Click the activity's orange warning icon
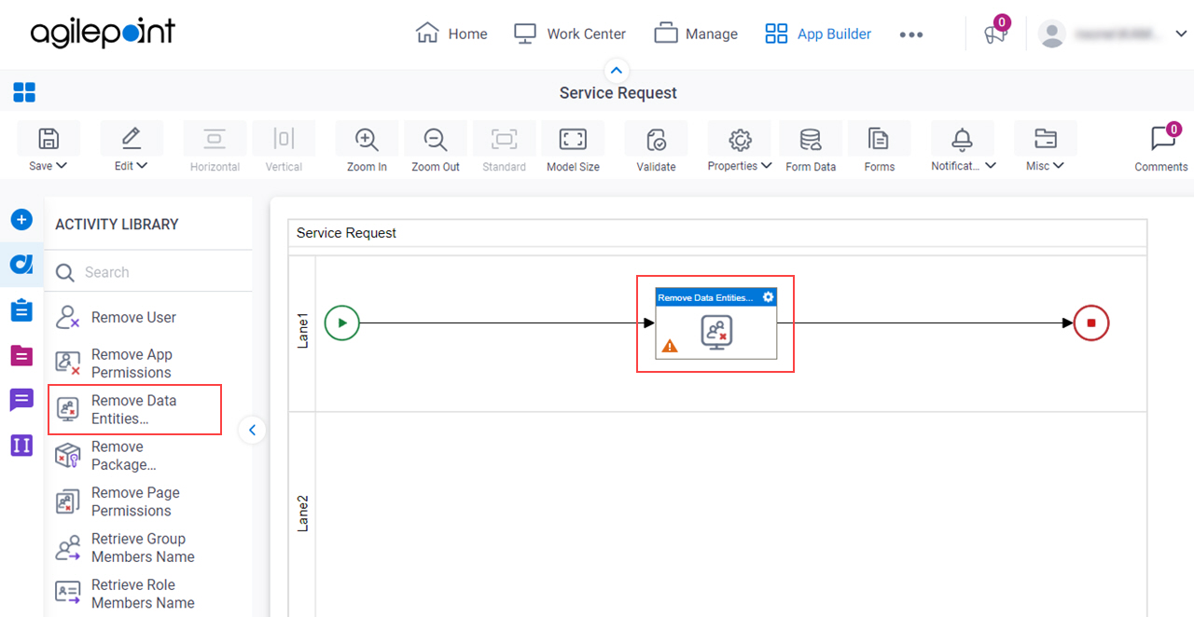Screen dimensions: 1194x617 670,346
